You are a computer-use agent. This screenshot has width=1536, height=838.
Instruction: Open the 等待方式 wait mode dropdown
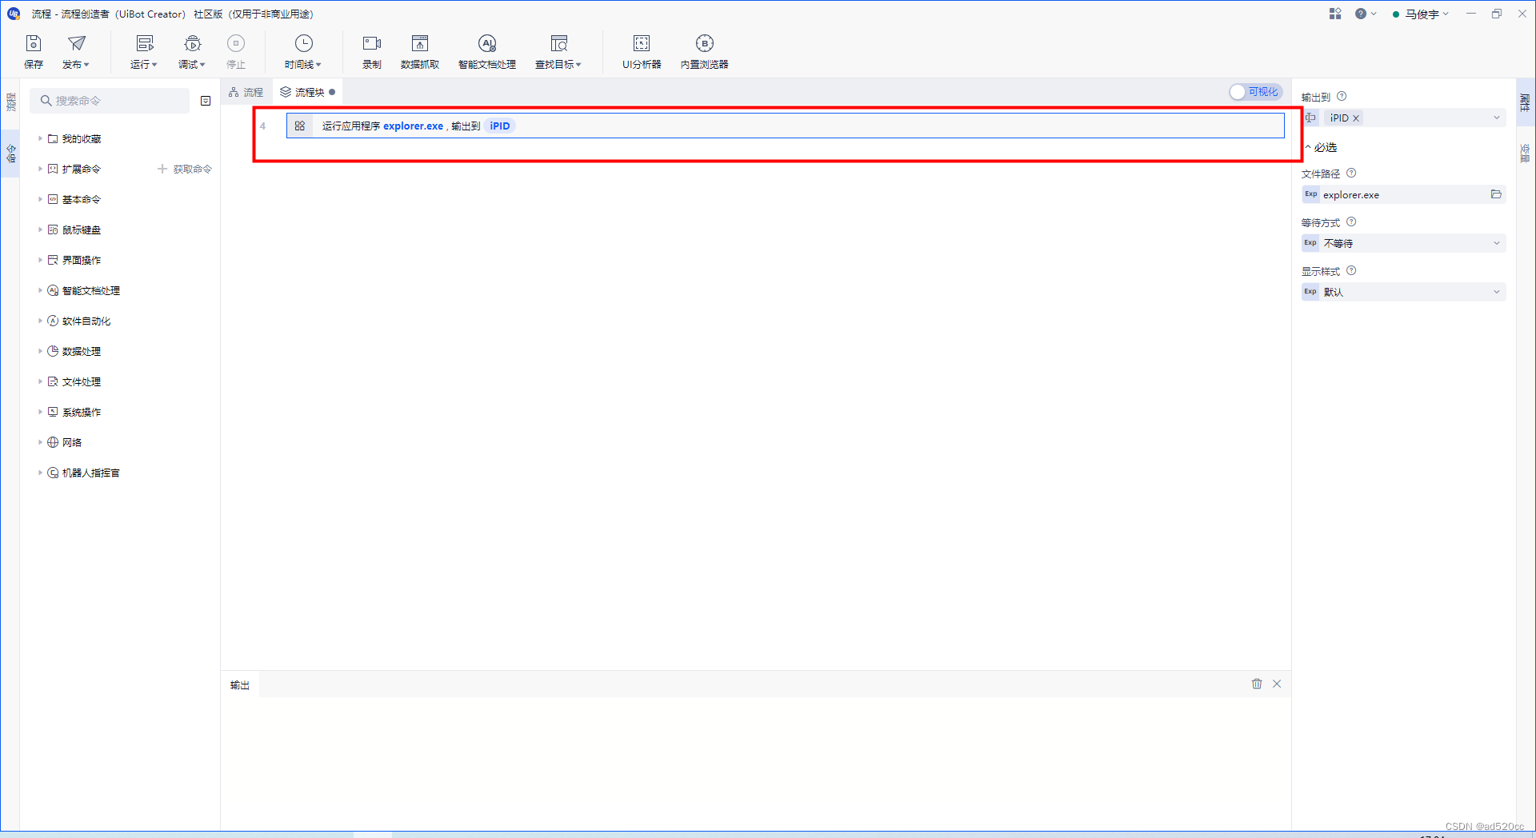[x=1403, y=243]
